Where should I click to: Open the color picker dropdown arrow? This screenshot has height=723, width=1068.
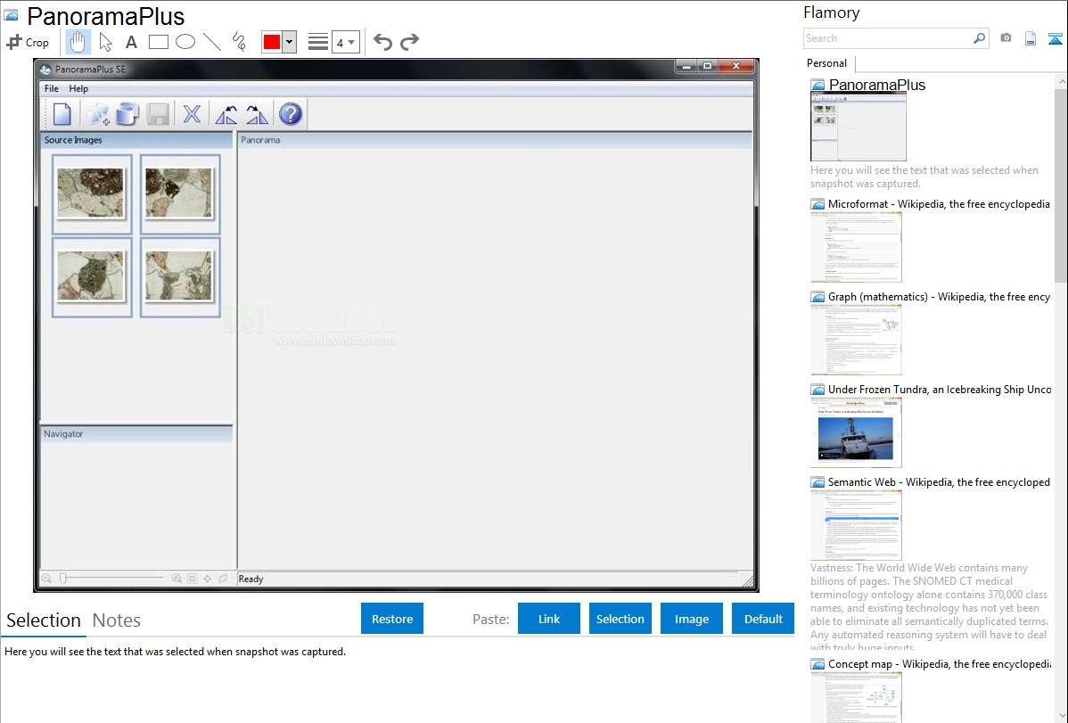coord(289,42)
